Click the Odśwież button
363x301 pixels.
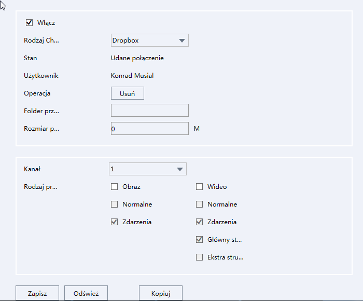point(86,293)
